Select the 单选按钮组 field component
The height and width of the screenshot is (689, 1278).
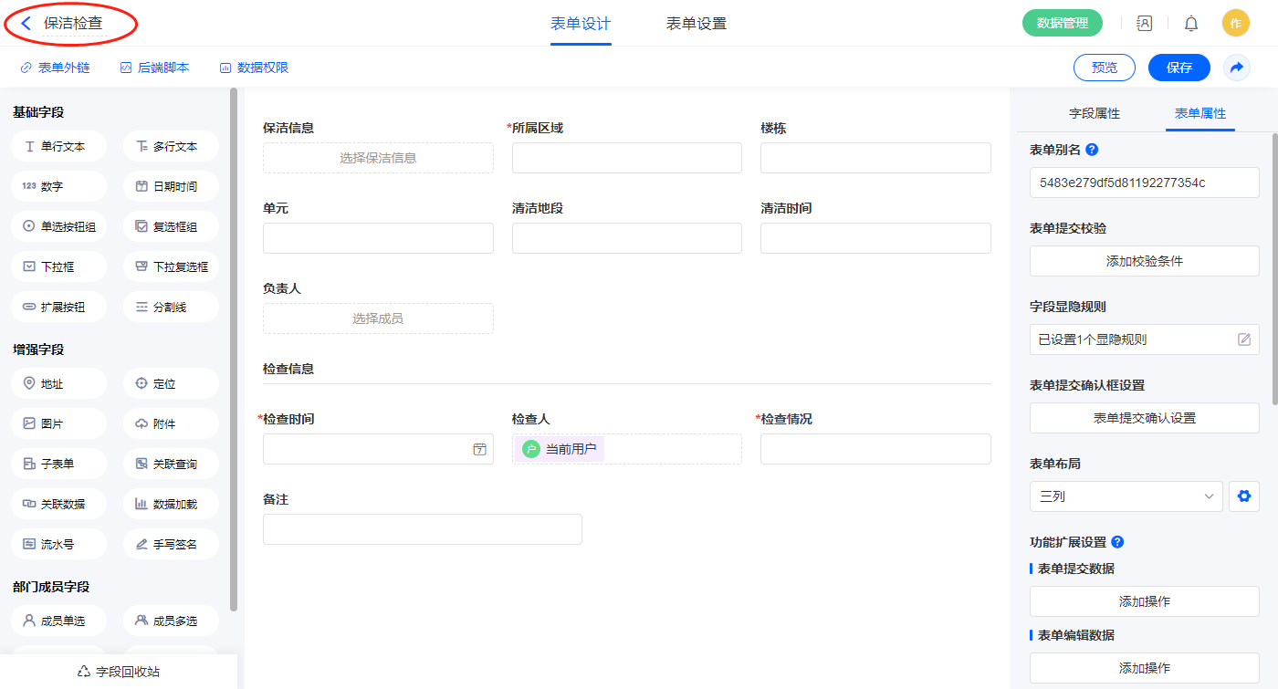coord(59,227)
